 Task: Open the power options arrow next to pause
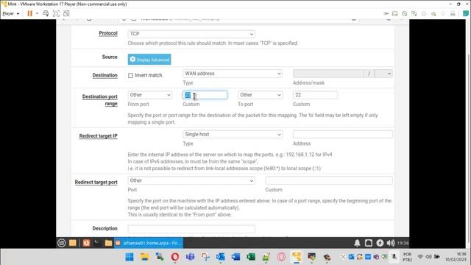(x=37, y=13)
